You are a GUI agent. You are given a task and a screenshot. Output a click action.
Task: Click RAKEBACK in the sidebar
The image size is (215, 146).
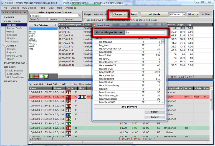(x=11, y=81)
